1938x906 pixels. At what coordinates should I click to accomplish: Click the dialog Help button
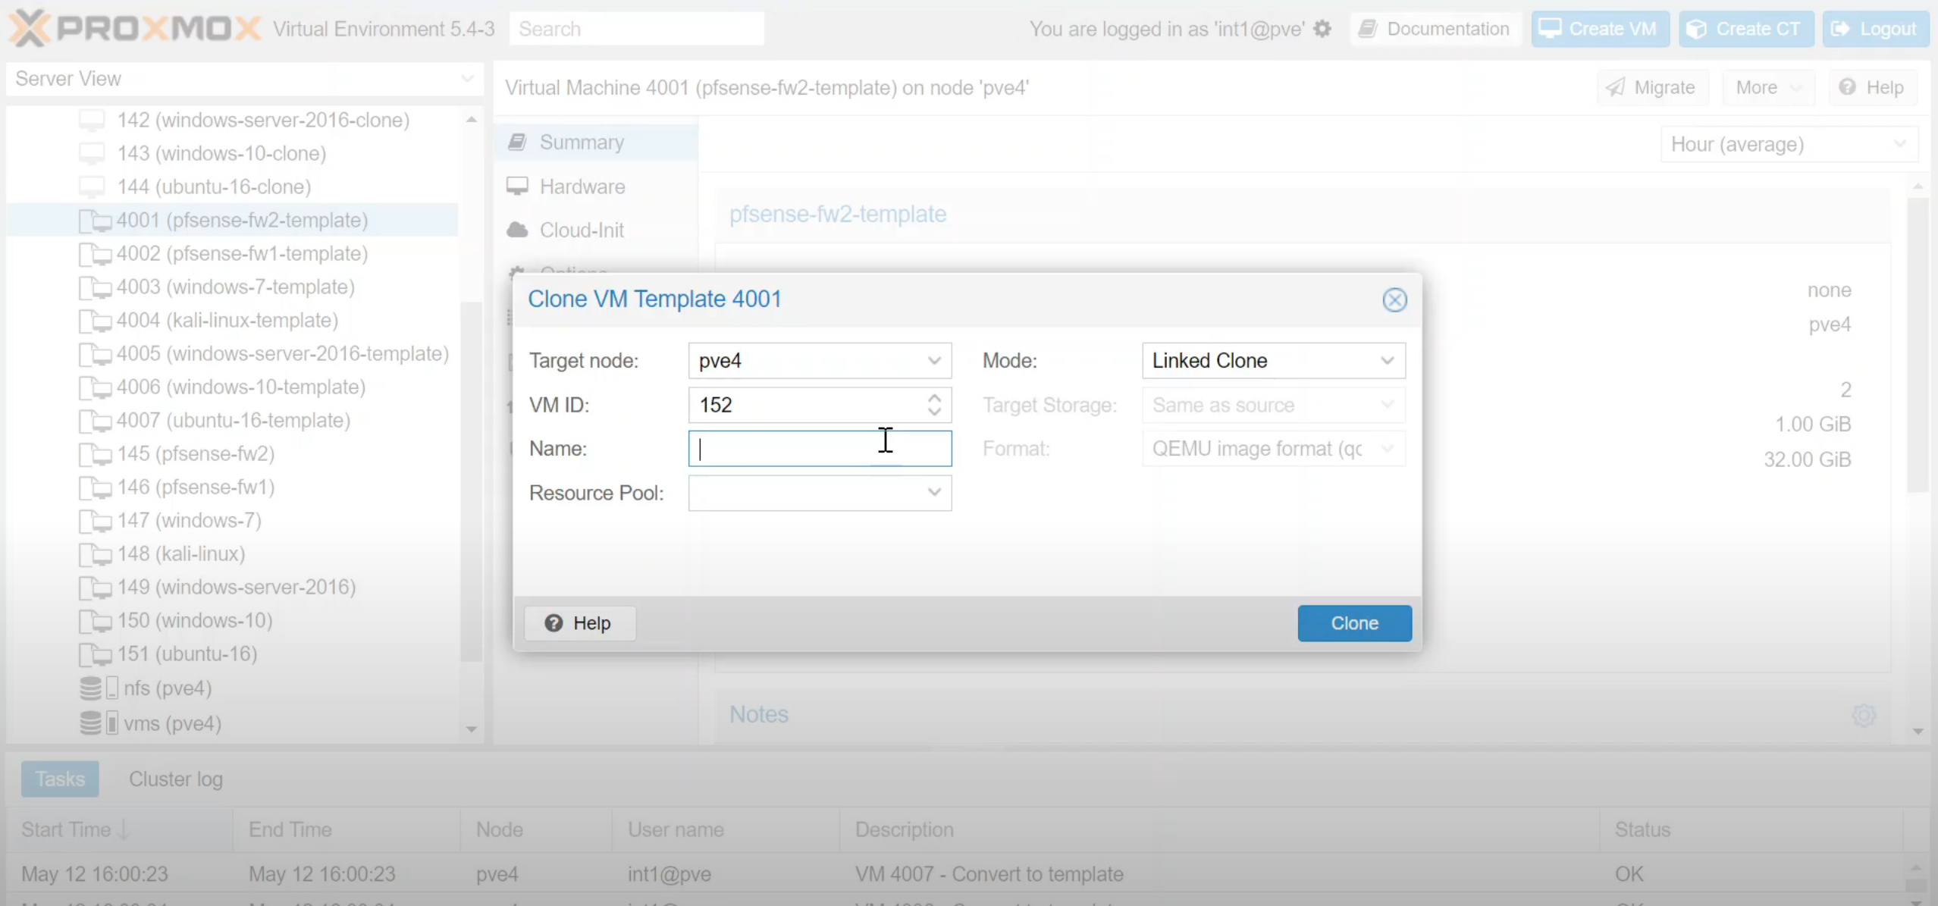[x=579, y=622]
